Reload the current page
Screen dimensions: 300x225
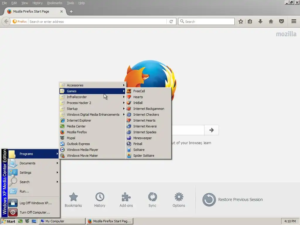(x=171, y=22)
